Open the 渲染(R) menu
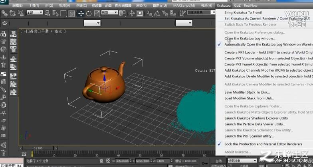Image resolution: width=313 pixels, height=167 pixels. click(141, 6)
